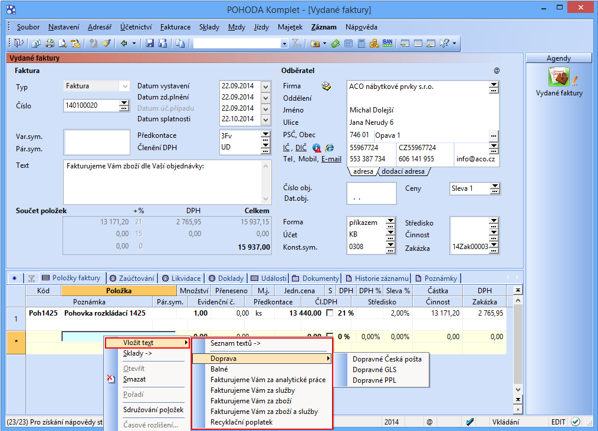Viewport: 598px width, 431px height.
Task: Toggle the S checkbox in Pohovka row
Action: (330, 313)
